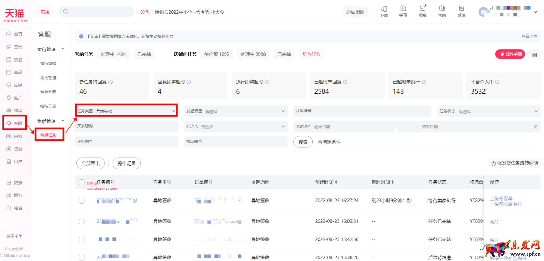
Task: Click 清除条件 to clear filters
Action: pyautogui.click(x=329, y=142)
